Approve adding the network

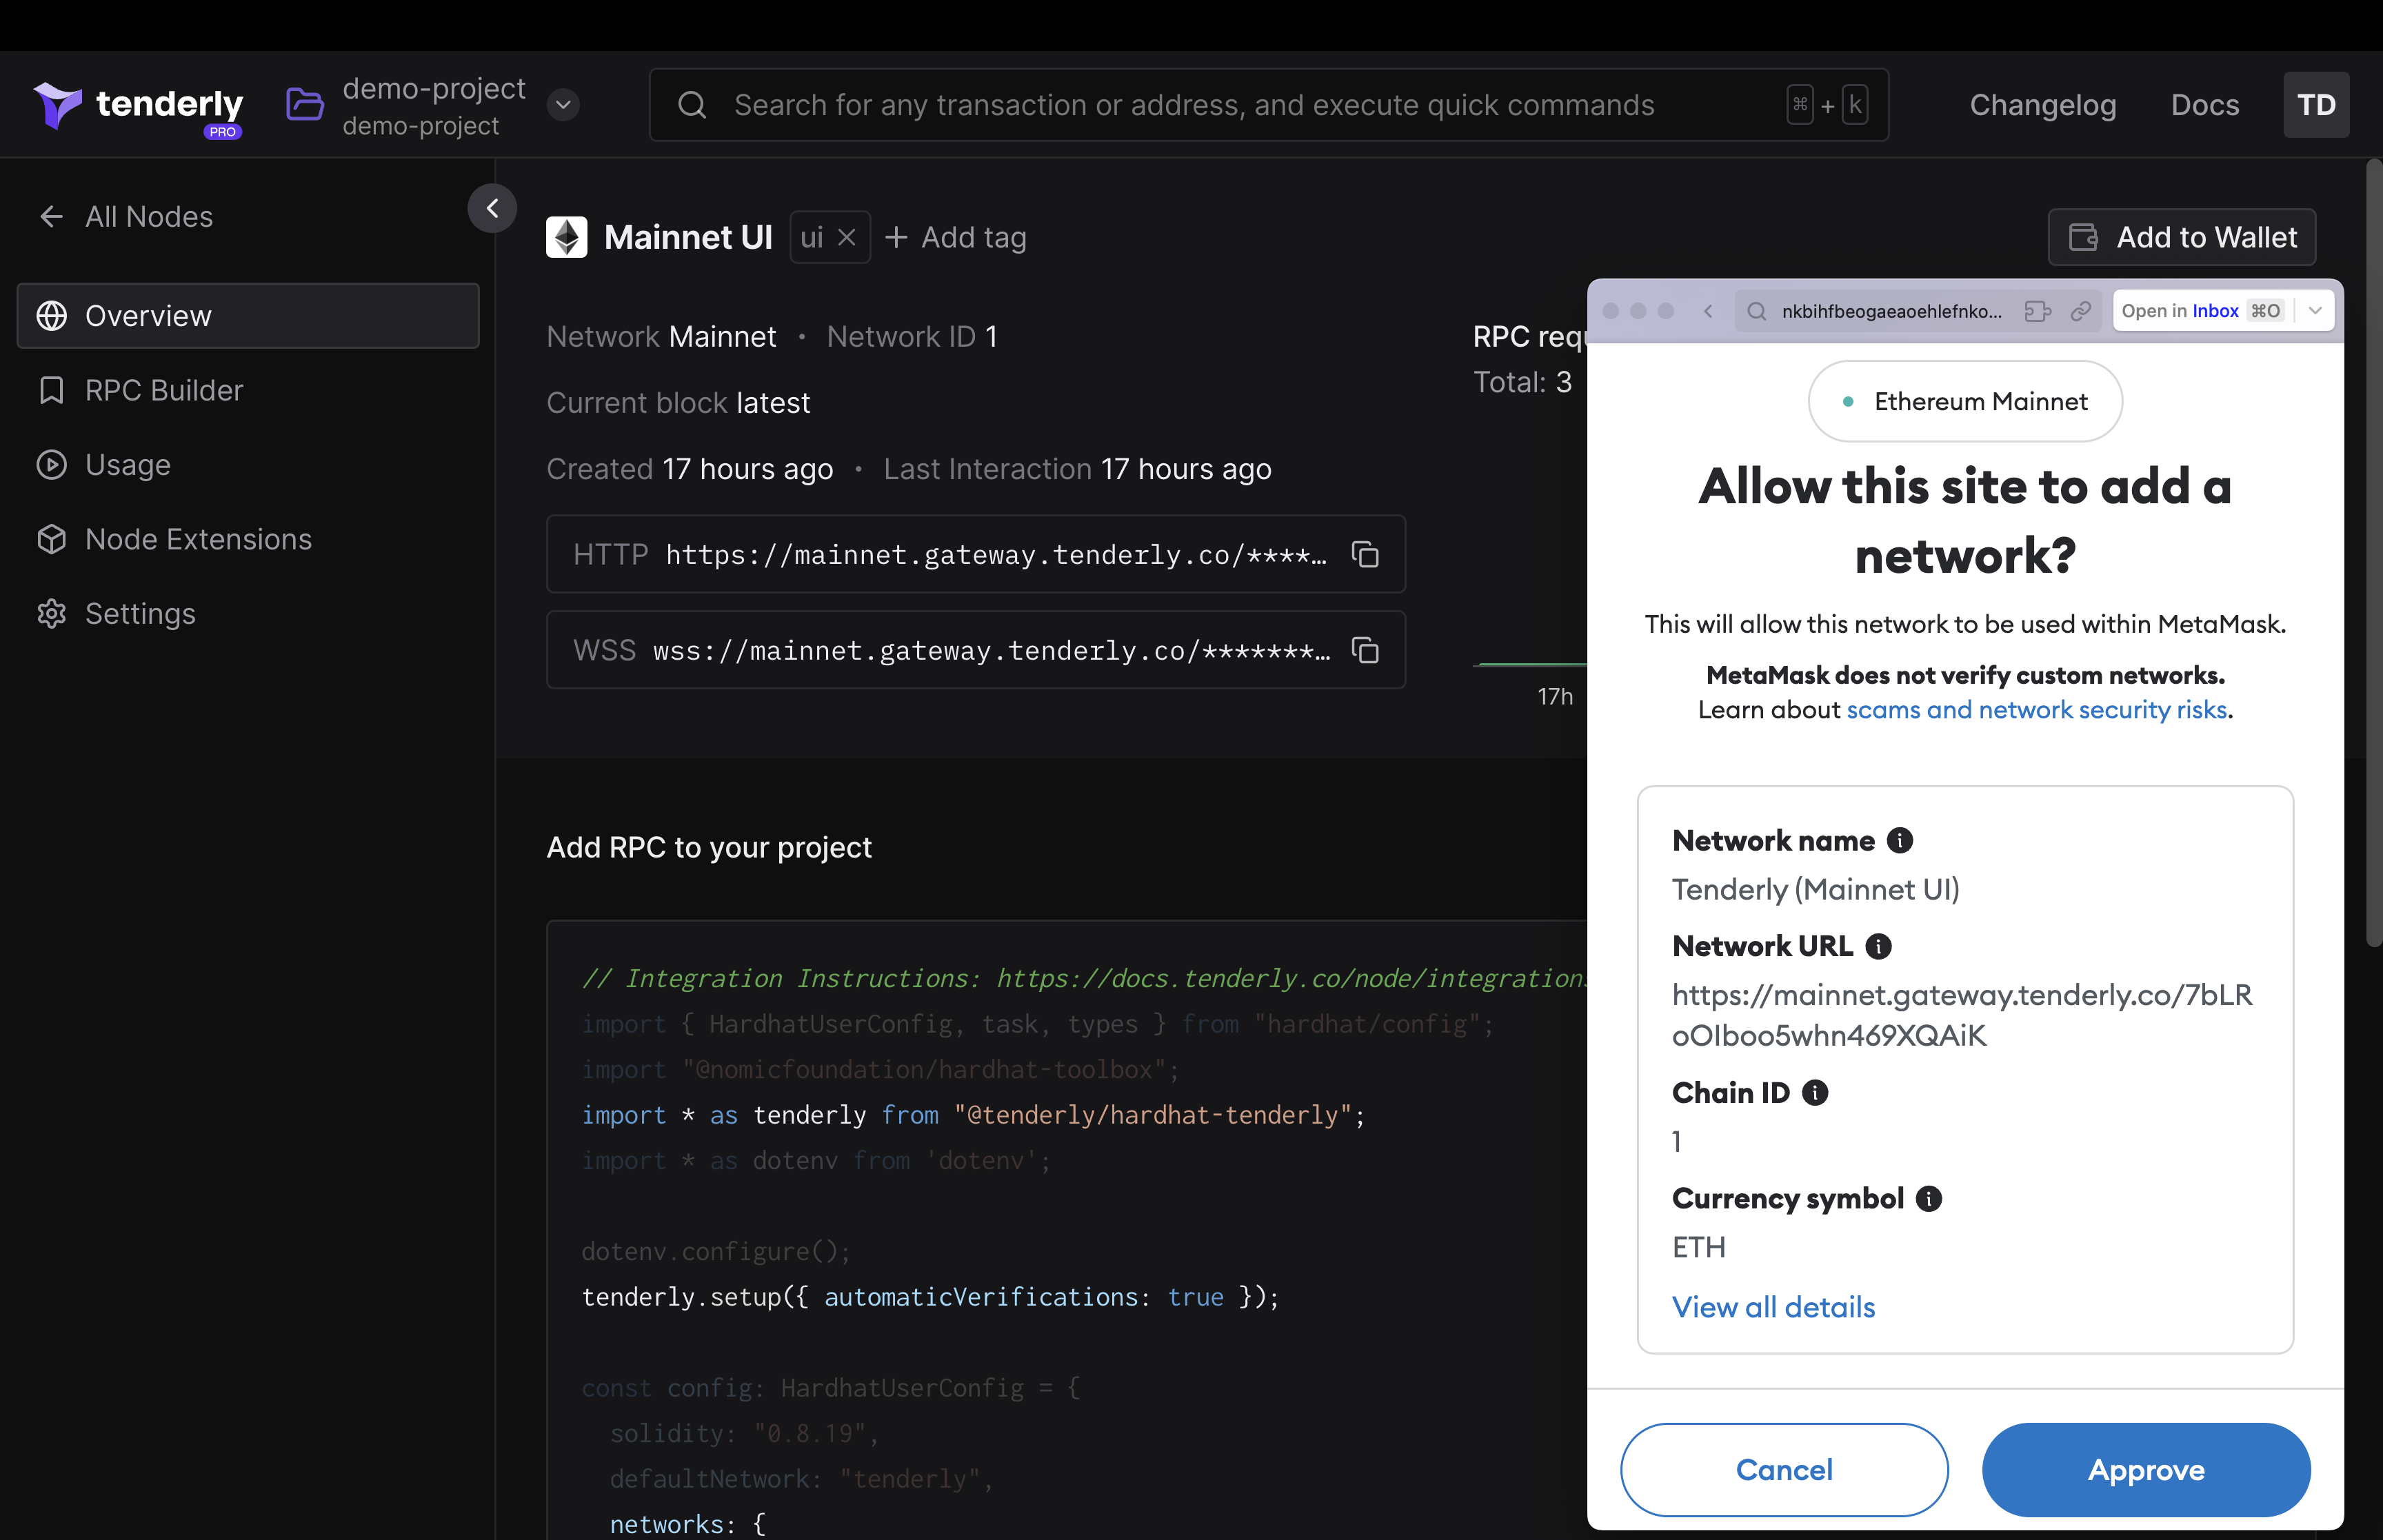(2146, 1470)
